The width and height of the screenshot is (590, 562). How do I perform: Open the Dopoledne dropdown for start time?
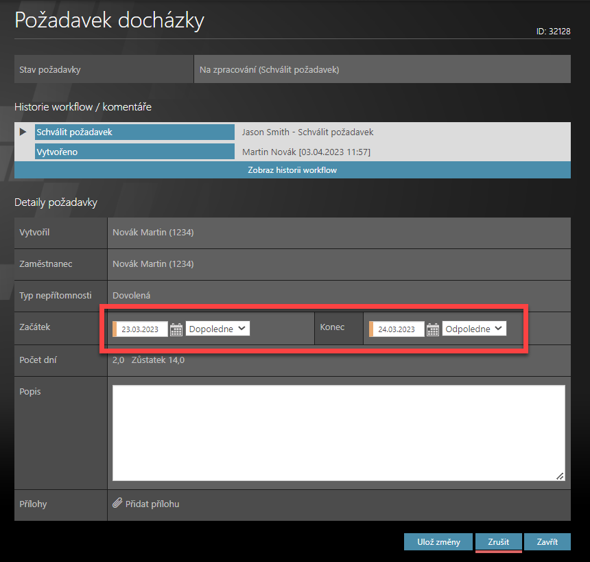click(217, 329)
